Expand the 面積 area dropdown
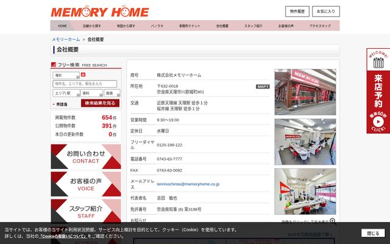This screenshot has width=390, height=244. click(x=112, y=93)
